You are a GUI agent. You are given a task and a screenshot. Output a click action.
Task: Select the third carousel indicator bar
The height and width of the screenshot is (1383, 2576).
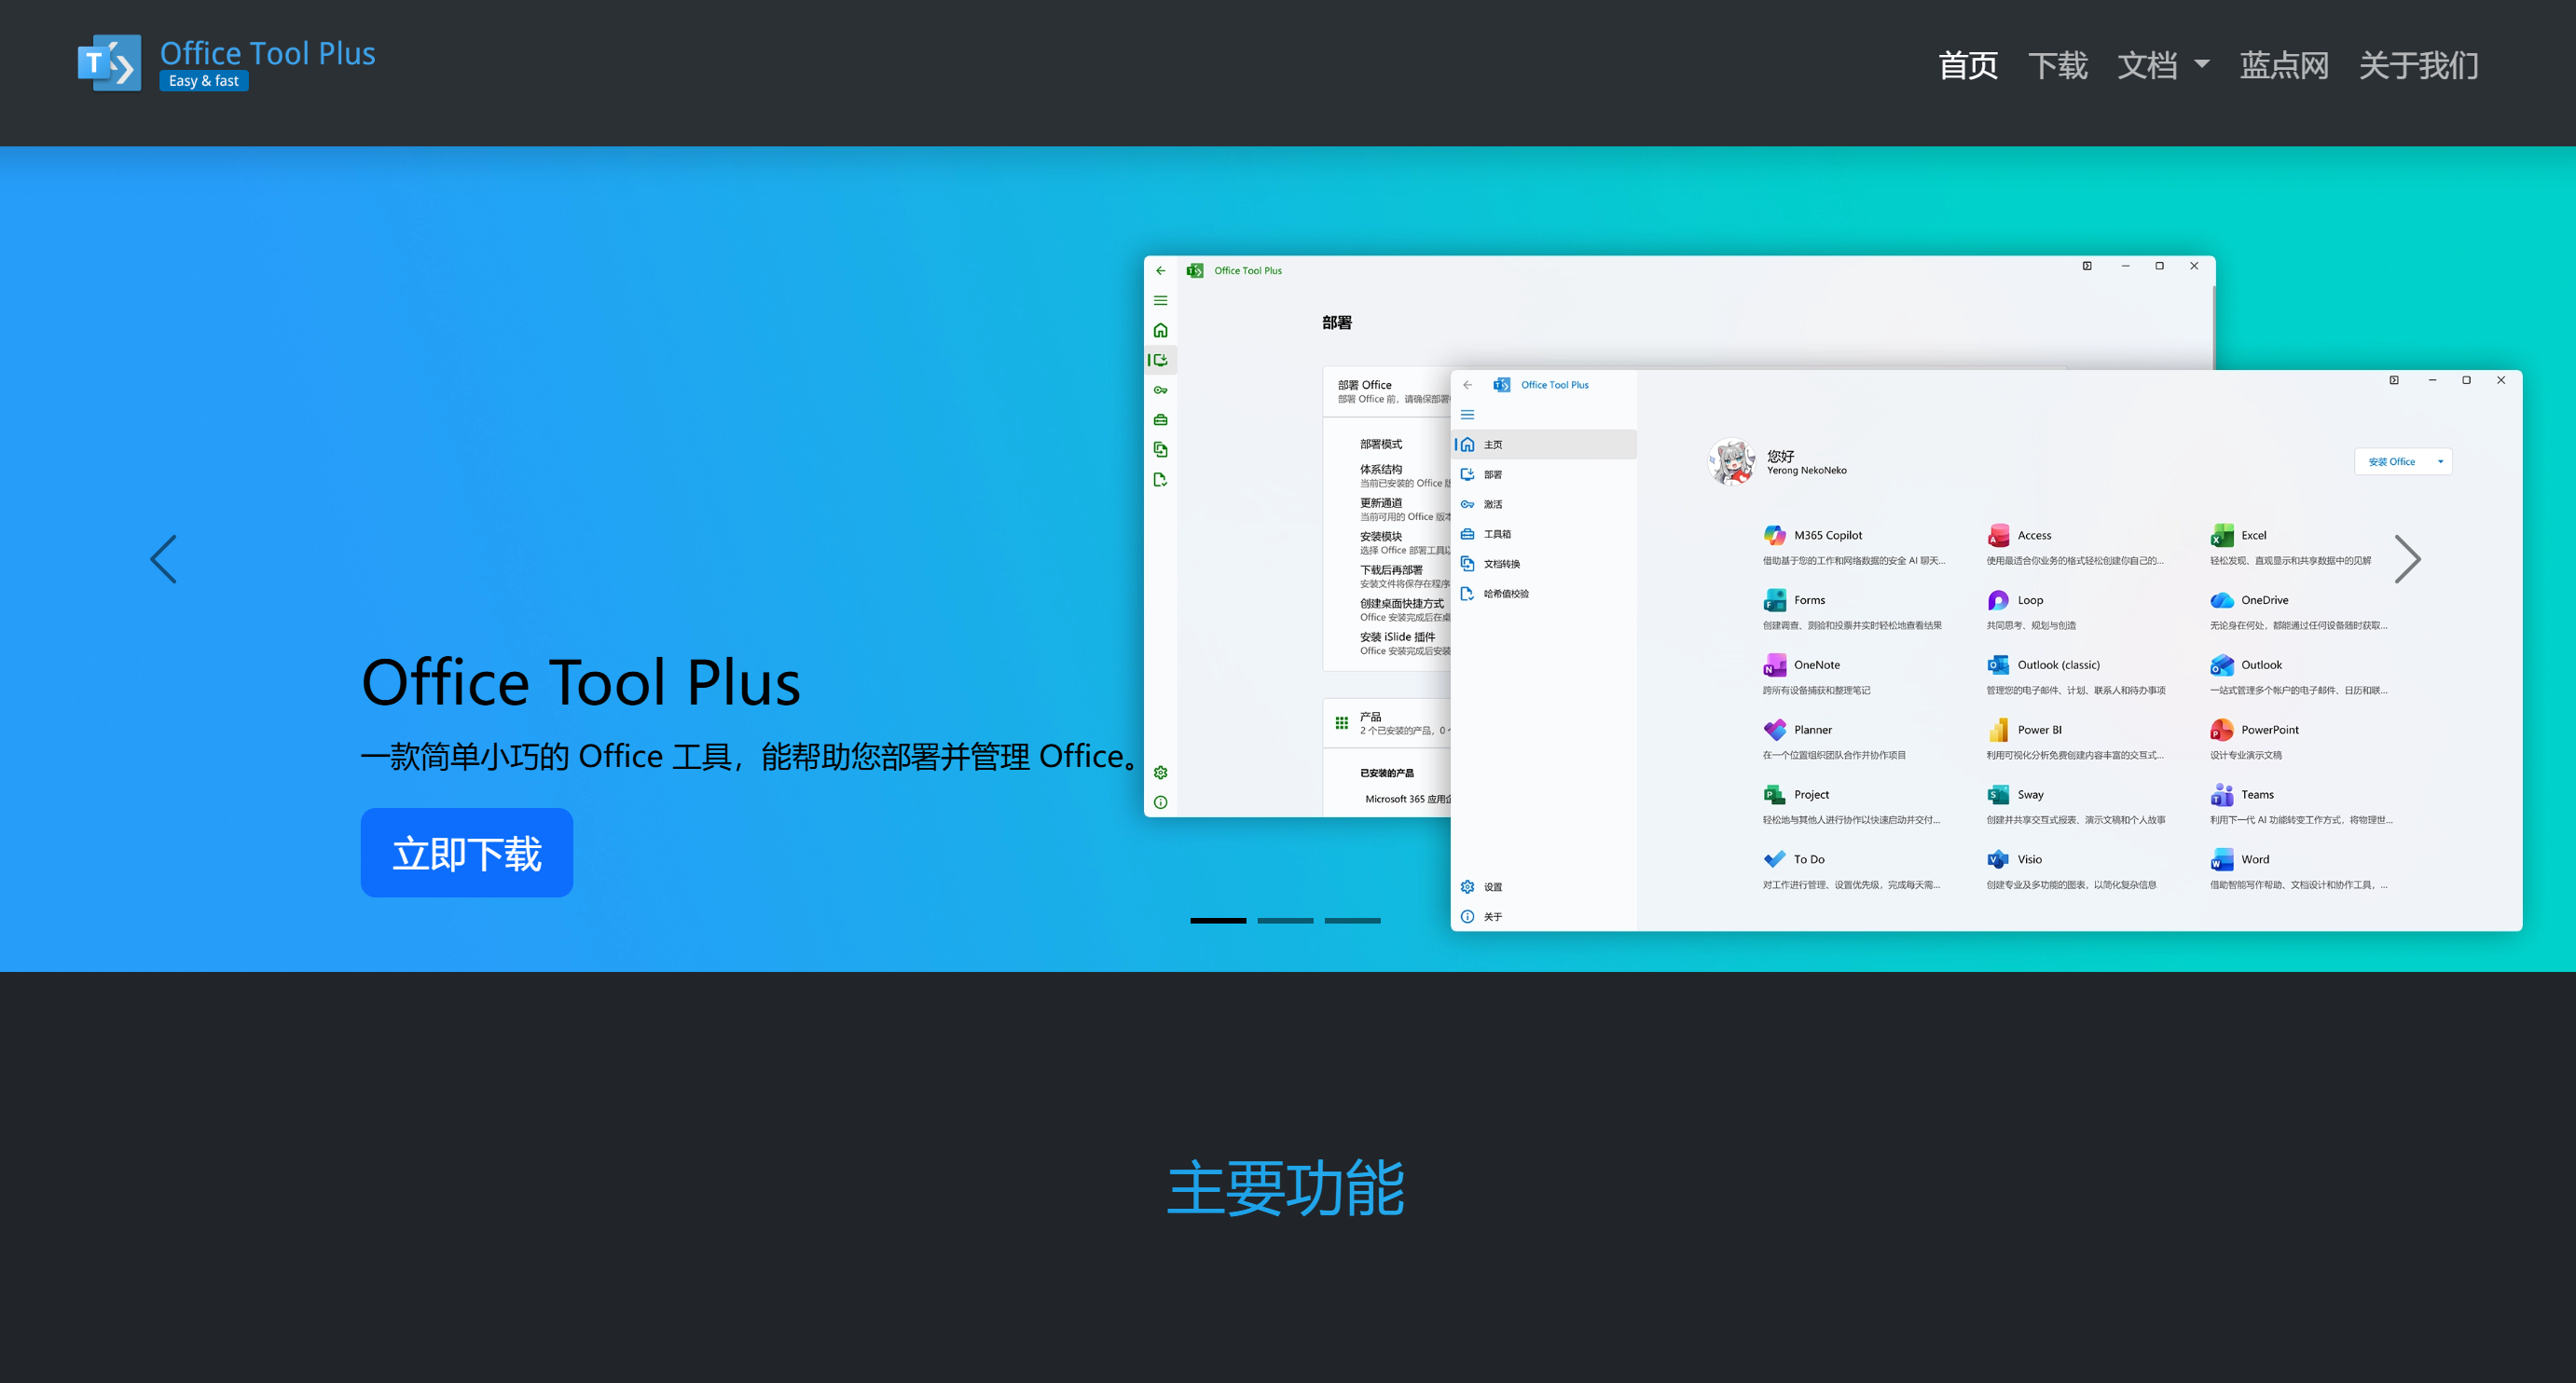1352,921
